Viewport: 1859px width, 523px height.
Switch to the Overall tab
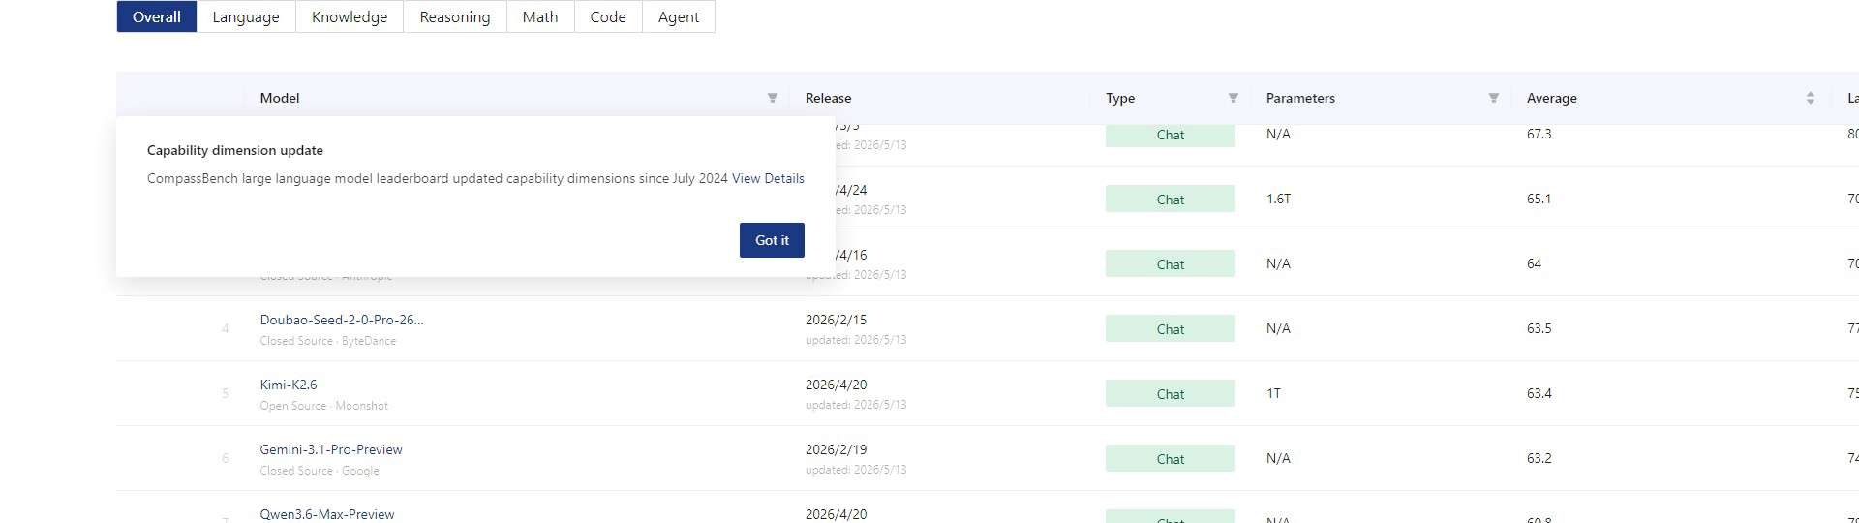point(157,16)
